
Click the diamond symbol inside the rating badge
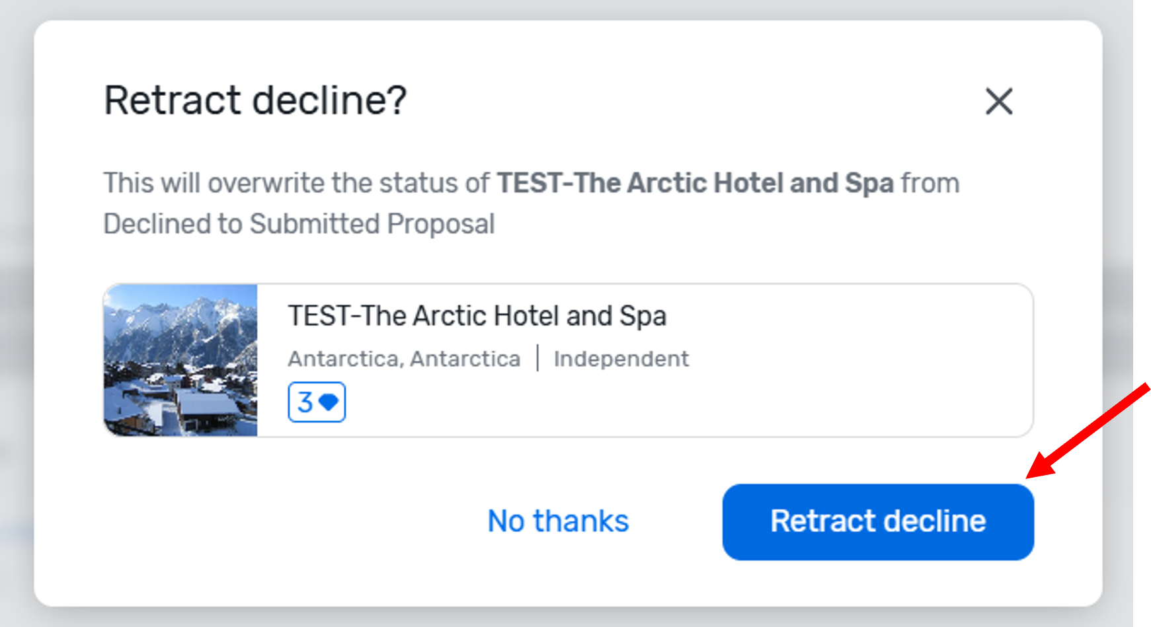[330, 401]
